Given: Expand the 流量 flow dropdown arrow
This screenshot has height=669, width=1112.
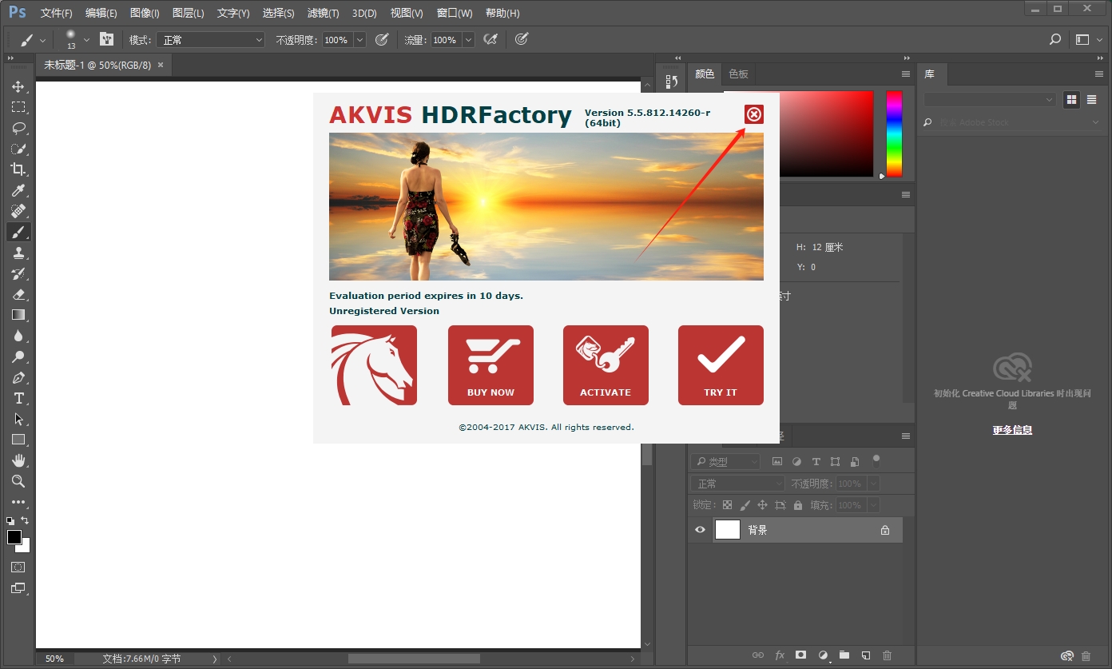Looking at the screenshot, I should (x=468, y=39).
